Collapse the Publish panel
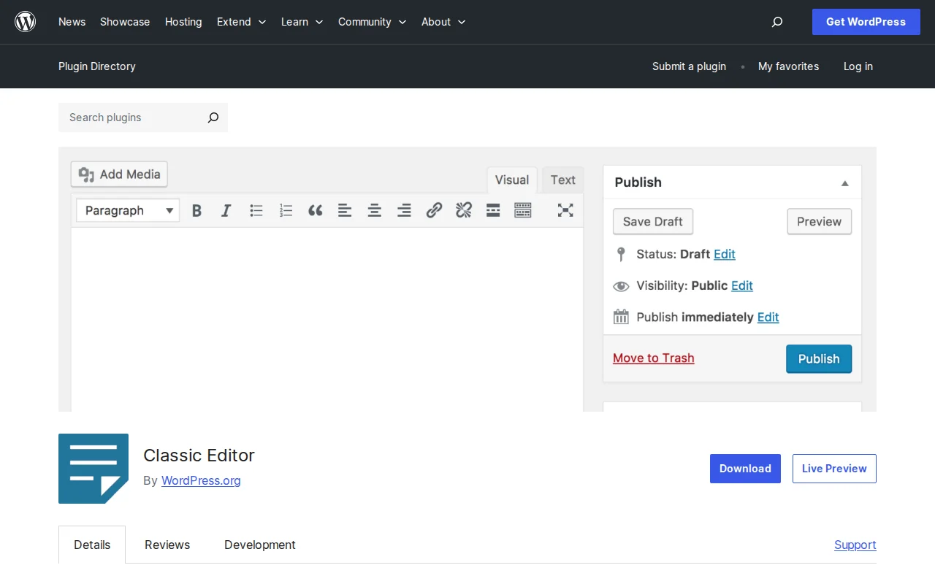 coord(844,182)
